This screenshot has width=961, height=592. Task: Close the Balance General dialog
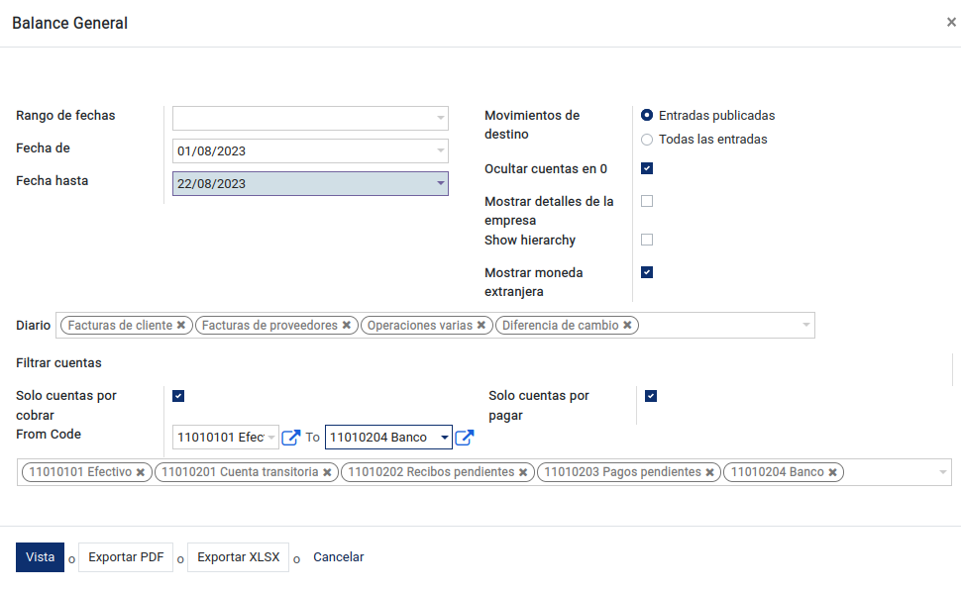coord(951,22)
